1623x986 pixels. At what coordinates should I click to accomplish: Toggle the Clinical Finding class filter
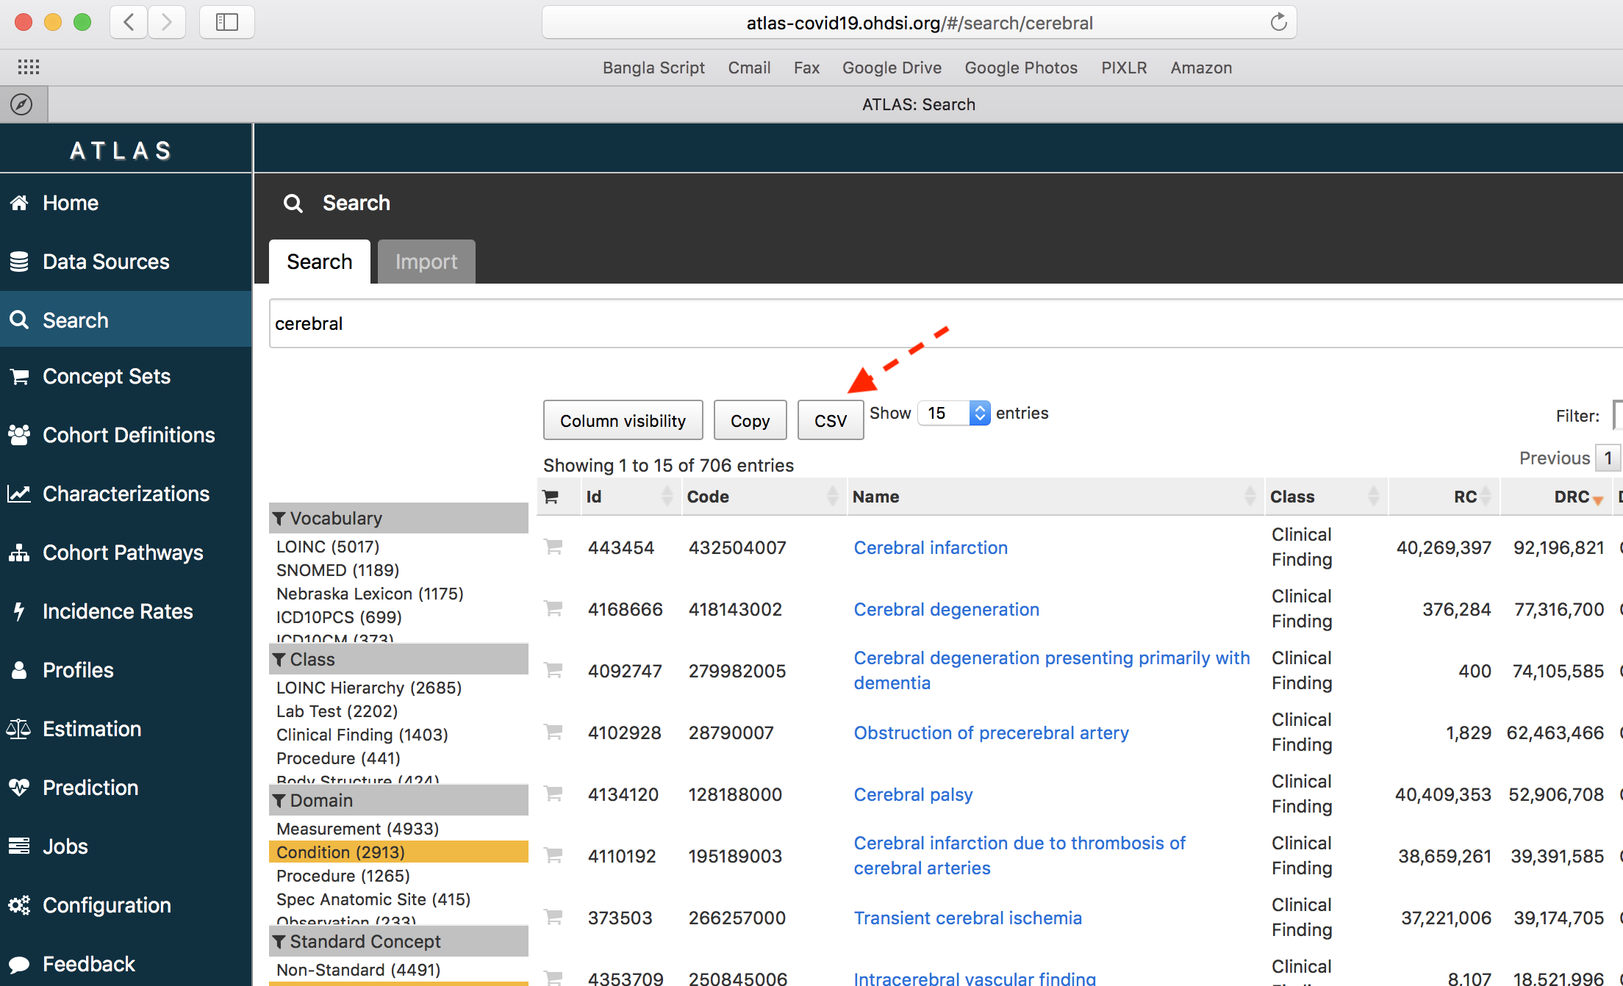360,733
